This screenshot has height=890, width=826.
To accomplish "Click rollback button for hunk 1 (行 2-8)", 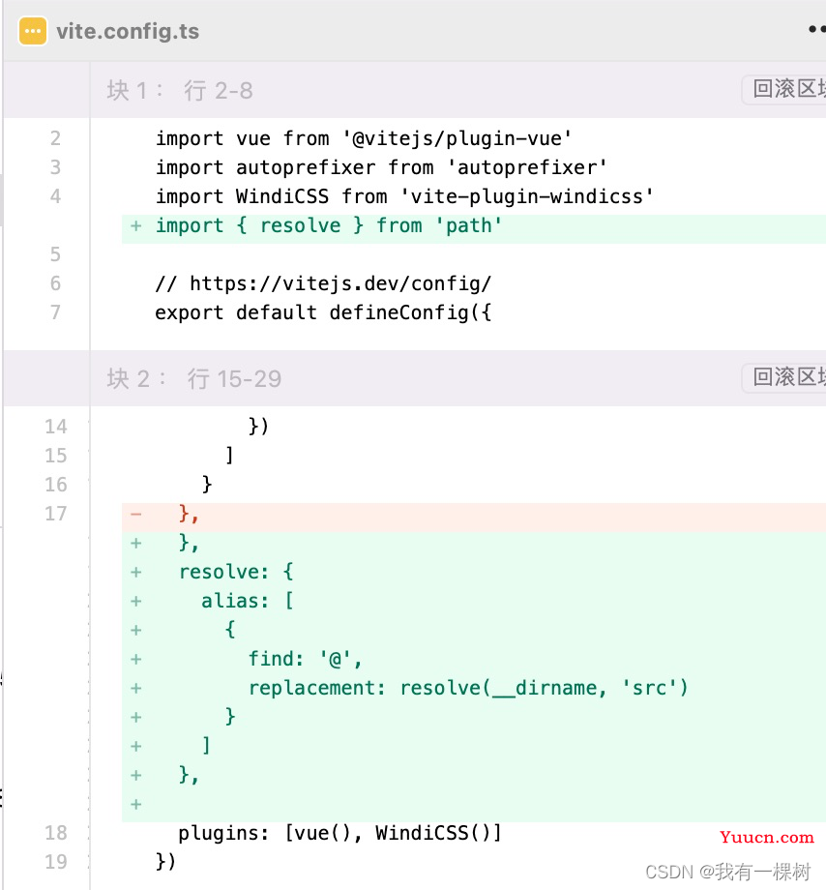I will coord(784,89).
